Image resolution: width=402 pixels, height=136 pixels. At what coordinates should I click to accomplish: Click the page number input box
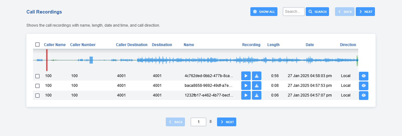[x=198, y=122]
